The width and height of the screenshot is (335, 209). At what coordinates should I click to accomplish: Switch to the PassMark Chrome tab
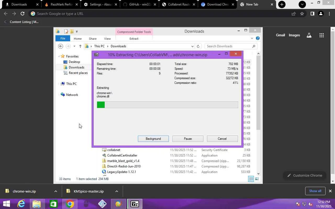tap(62, 4)
